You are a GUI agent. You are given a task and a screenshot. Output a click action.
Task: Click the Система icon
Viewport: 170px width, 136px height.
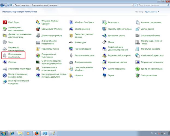pos(5,62)
